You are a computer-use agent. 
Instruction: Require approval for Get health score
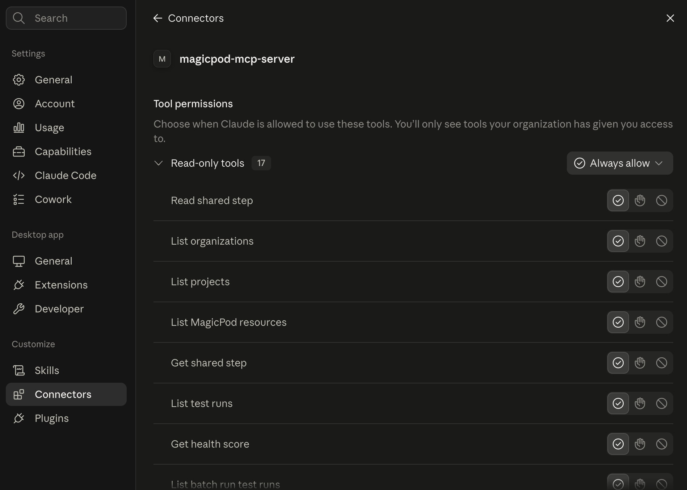tap(640, 444)
